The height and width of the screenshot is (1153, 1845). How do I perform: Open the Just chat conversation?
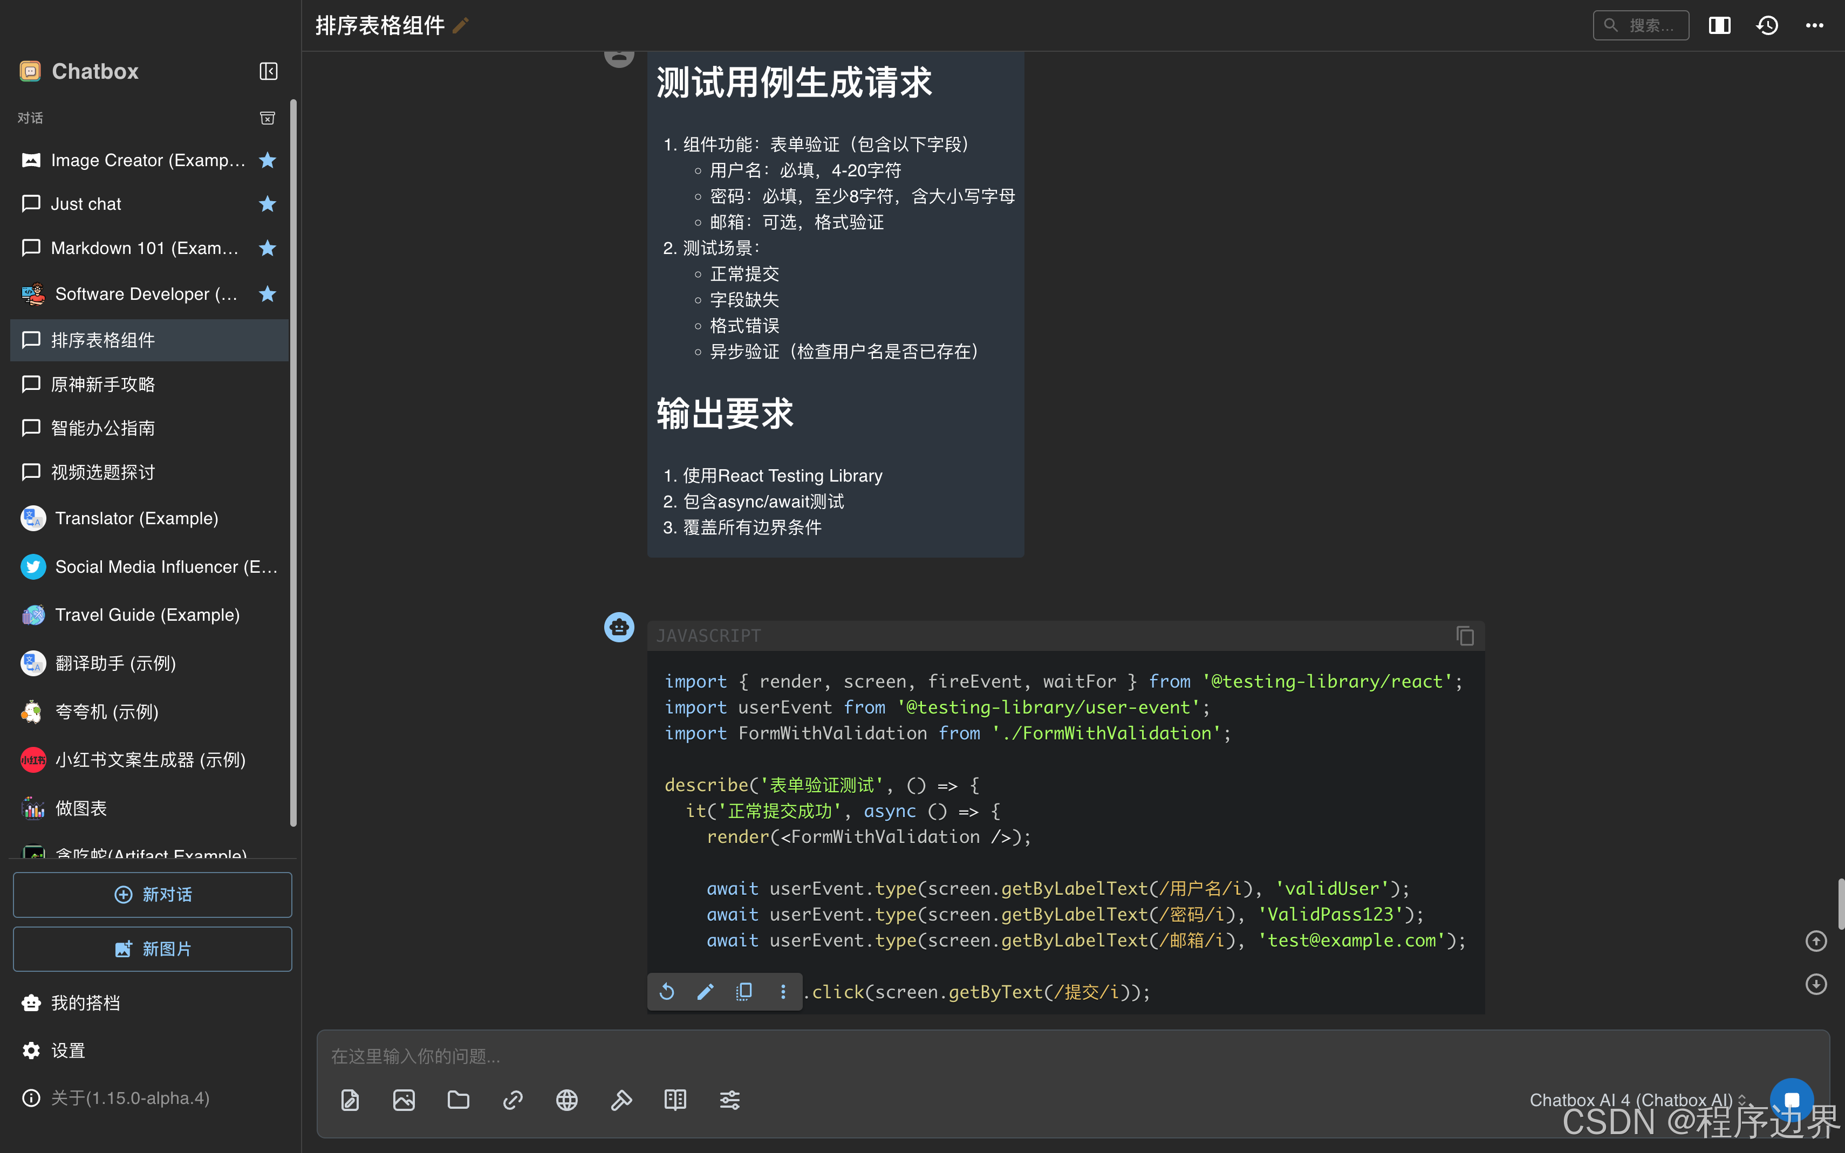(x=149, y=204)
